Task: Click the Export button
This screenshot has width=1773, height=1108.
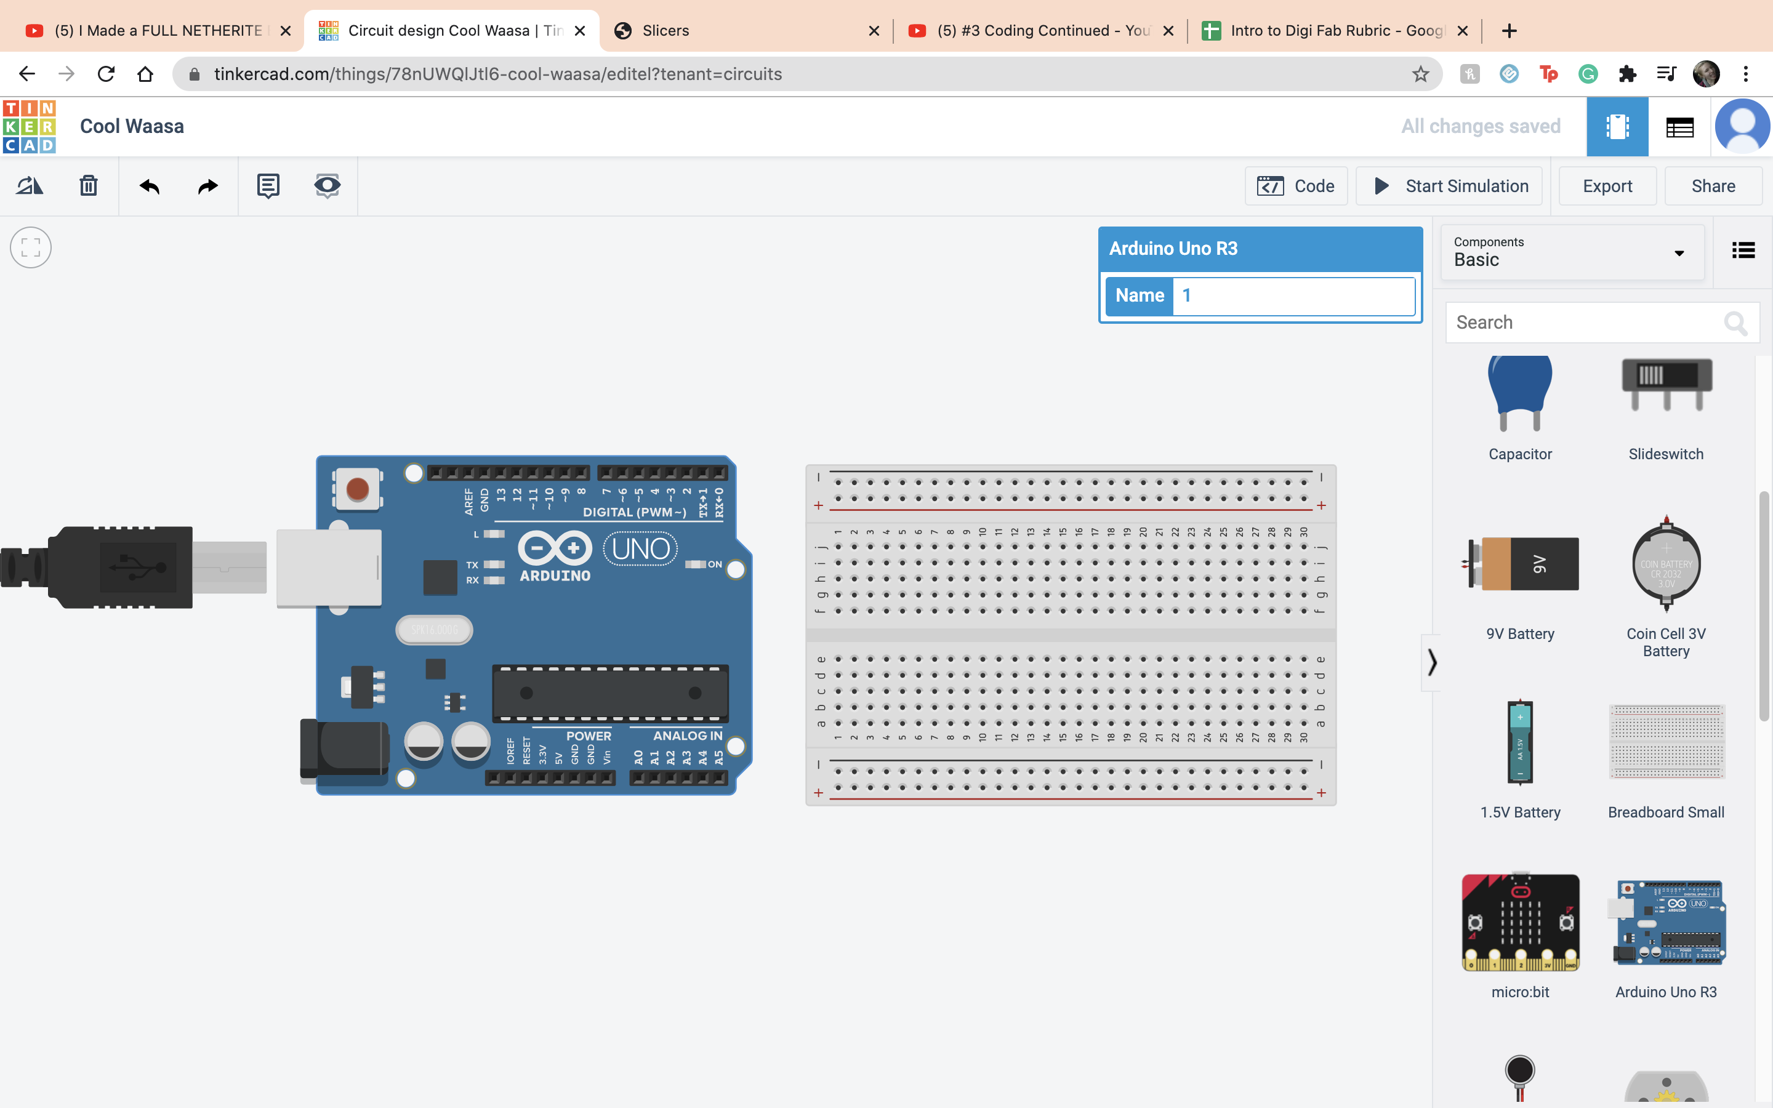Action: (x=1607, y=186)
